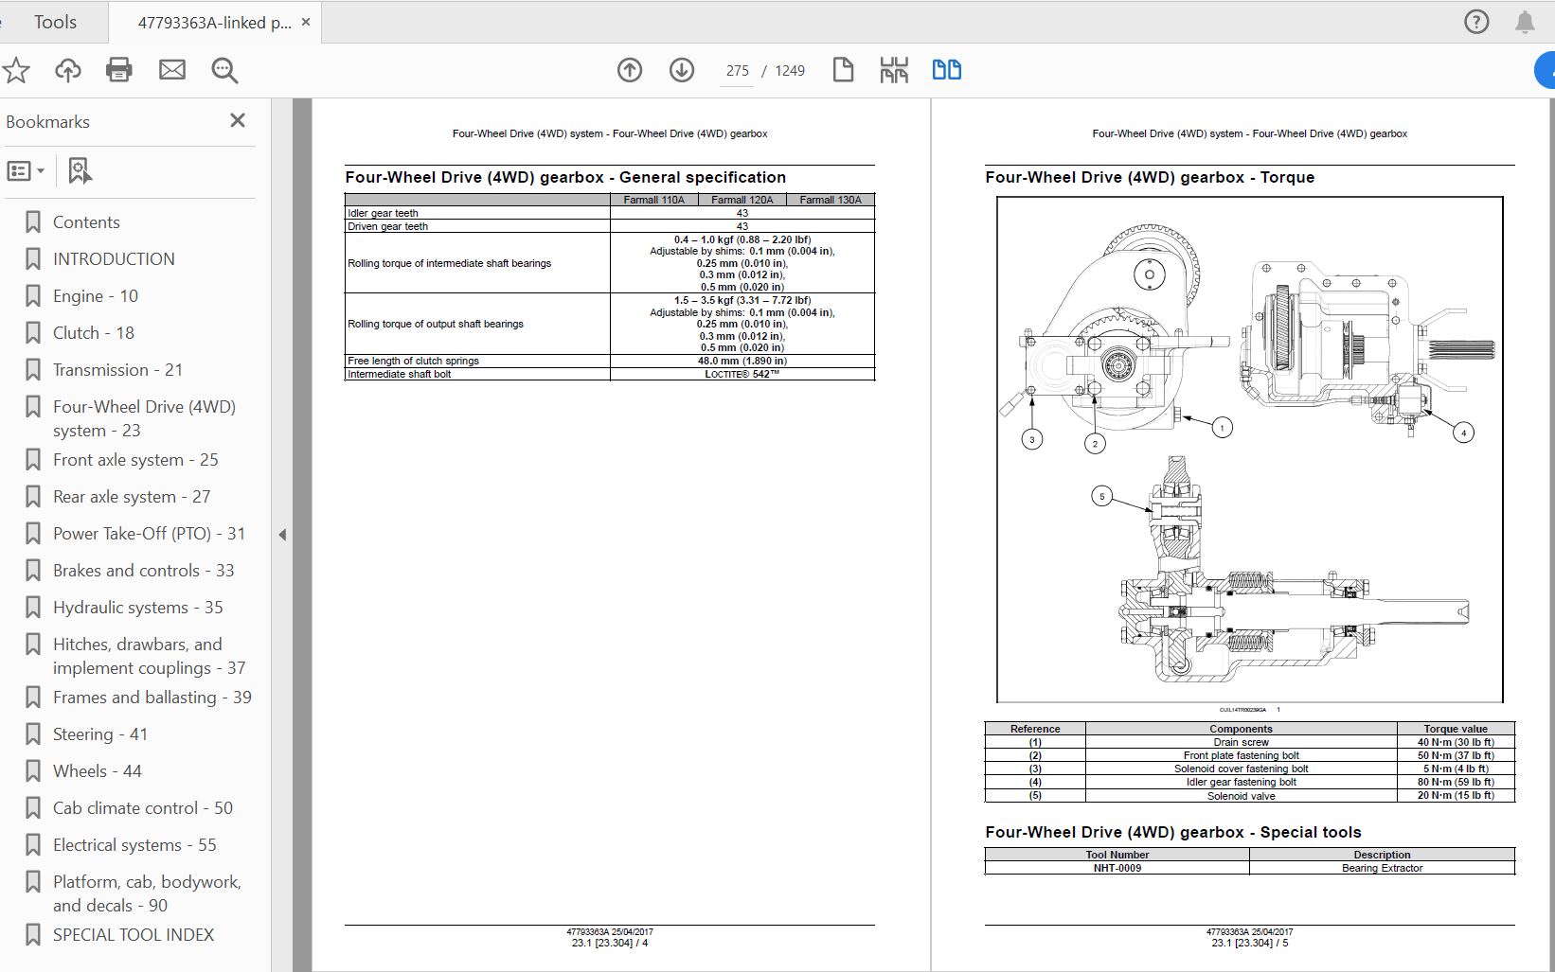The image size is (1555, 972).
Task: Print the document with the printer icon
Action: coord(119,70)
